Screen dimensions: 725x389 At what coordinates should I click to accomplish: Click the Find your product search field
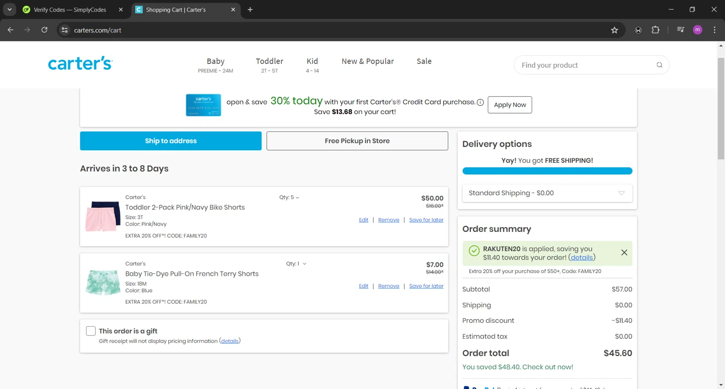coord(585,65)
